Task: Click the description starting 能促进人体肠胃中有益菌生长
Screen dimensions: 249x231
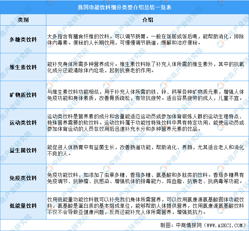Action: click(x=146, y=150)
